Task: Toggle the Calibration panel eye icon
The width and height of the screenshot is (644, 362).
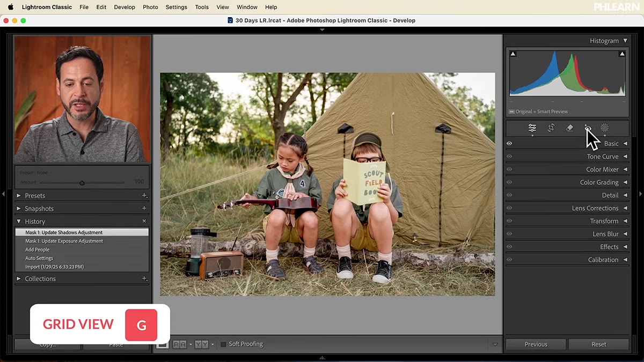Action: tap(509, 260)
